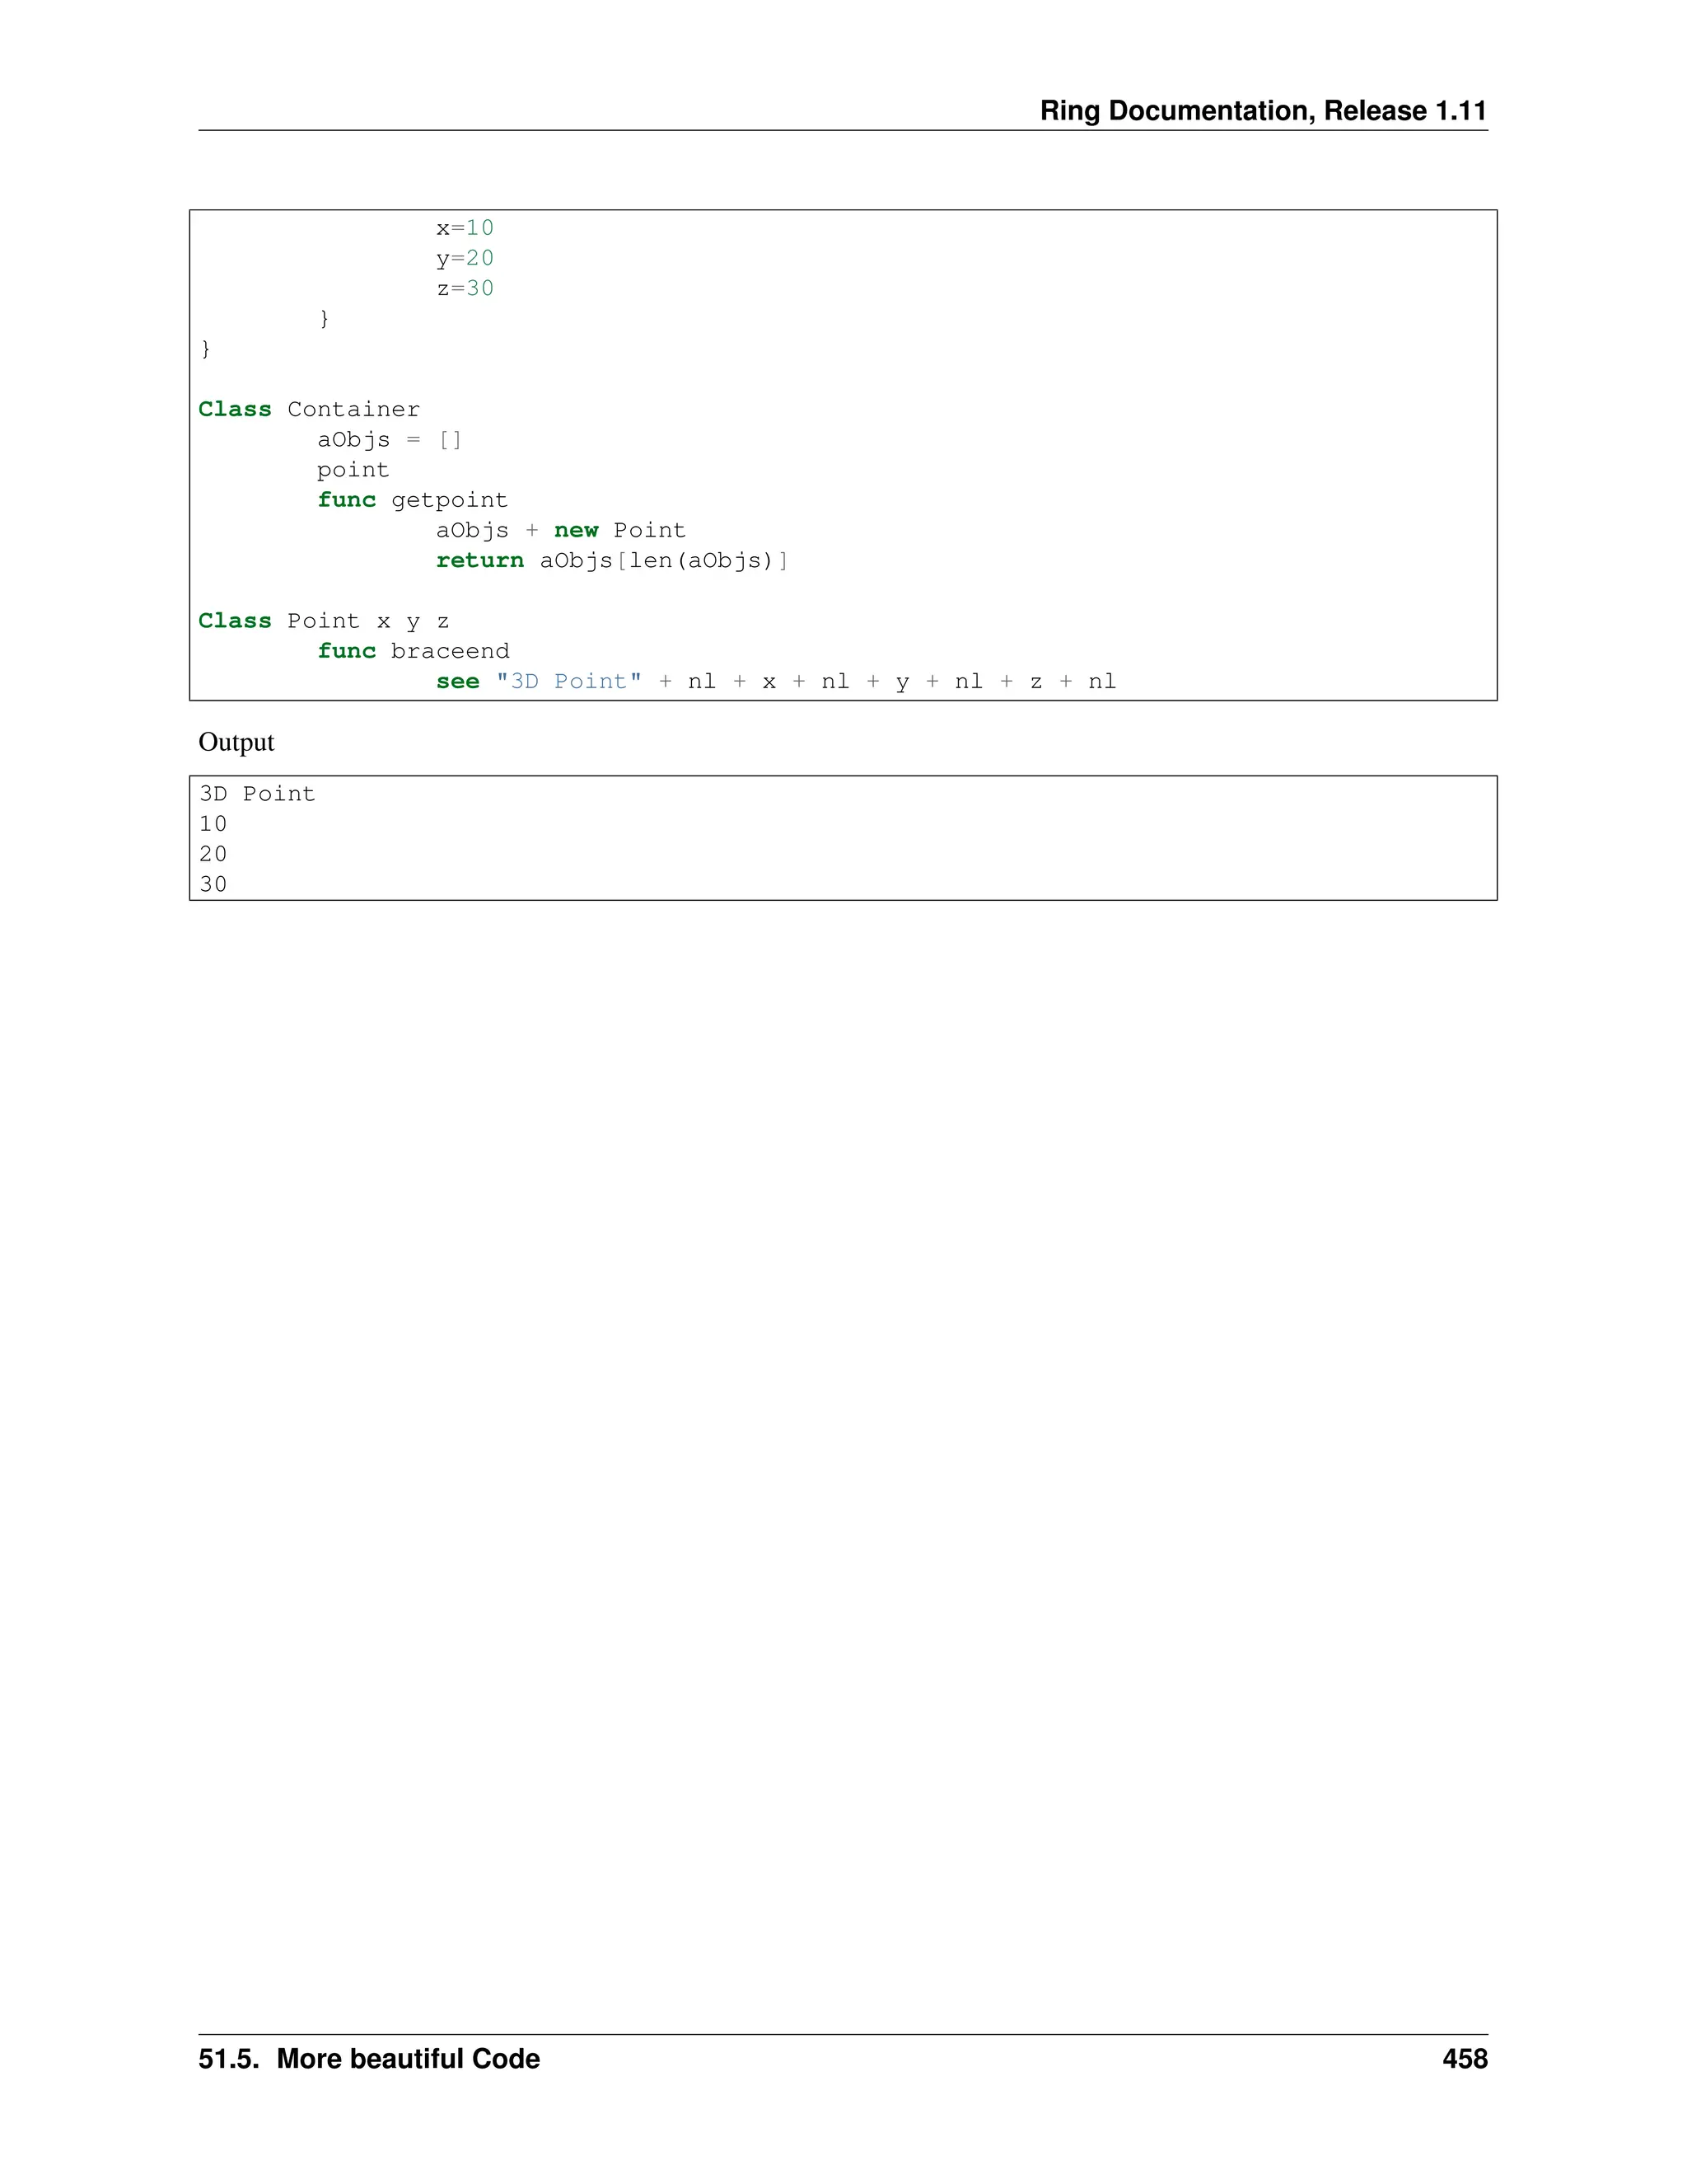Click the 'func getpoint' line
This screenshot has width=1687, height=2184.
pos(412,500)
